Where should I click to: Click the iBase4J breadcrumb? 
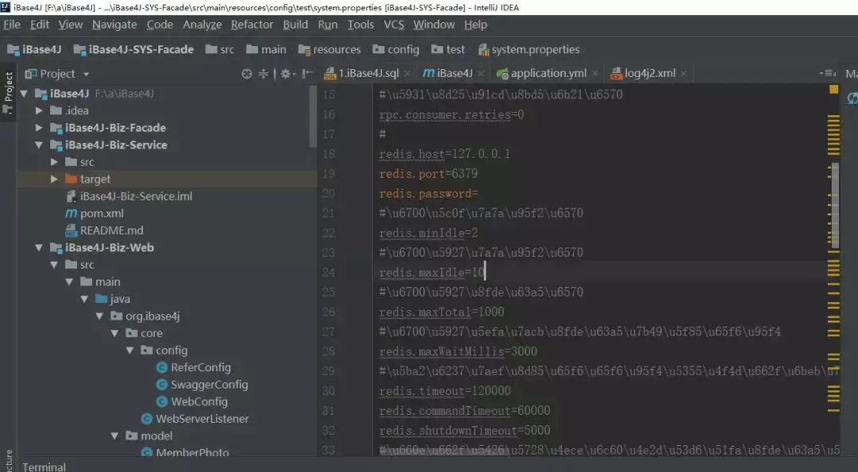(x=34, y=49)
